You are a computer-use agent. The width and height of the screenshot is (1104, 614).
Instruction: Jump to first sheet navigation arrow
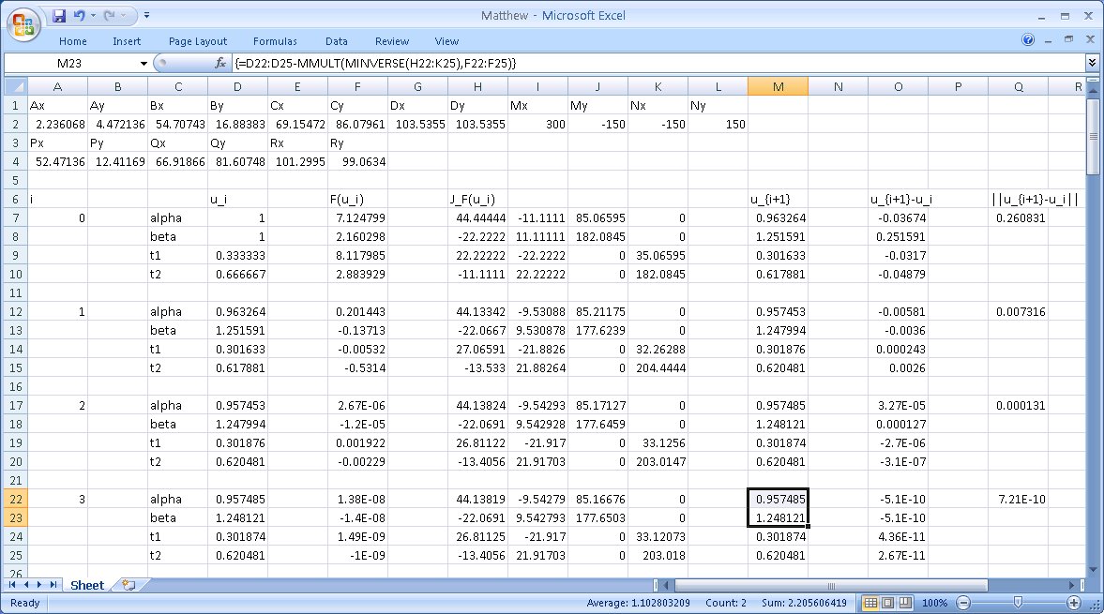pyautogui.click(x=12, y=585)
